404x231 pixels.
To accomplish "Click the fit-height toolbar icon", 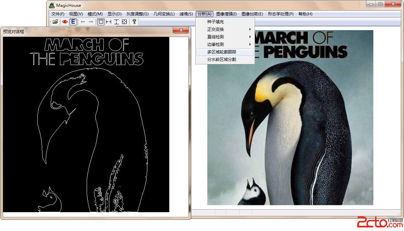I will 117,22.
